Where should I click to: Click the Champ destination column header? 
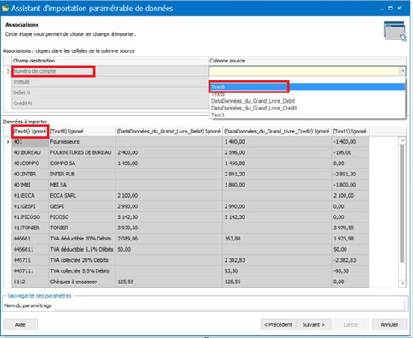109,61
